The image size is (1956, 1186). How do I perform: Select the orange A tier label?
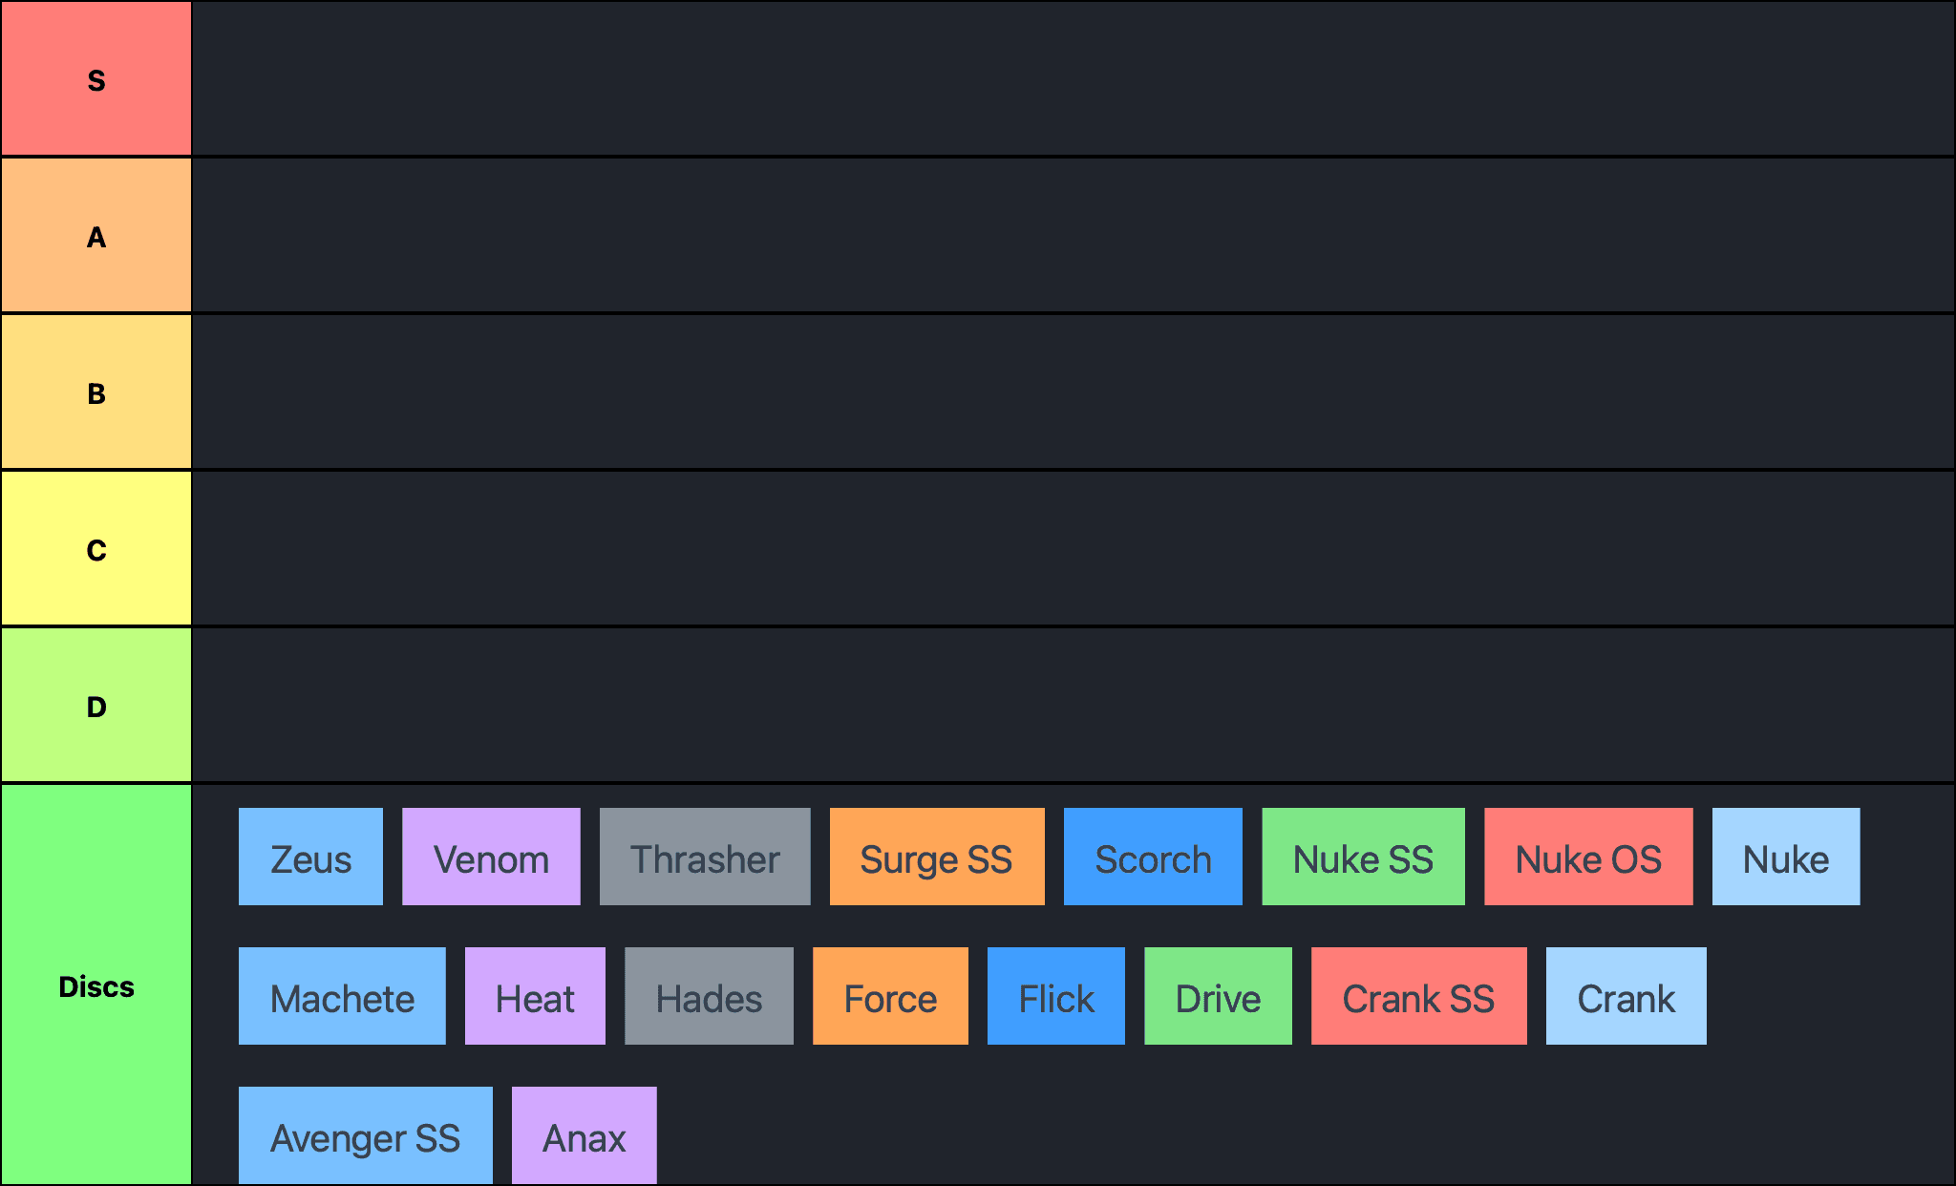pyautogui.click(x=96, y=236)
